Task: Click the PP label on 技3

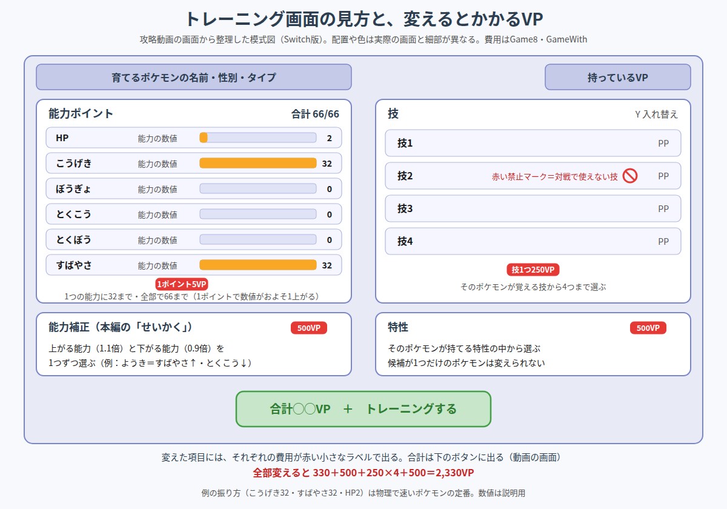Action: tap(663, 209)
